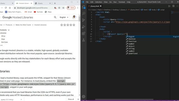This screenshot has height=101, width=179.
Task: Click Show all downloads button
Action: point(71,99)
